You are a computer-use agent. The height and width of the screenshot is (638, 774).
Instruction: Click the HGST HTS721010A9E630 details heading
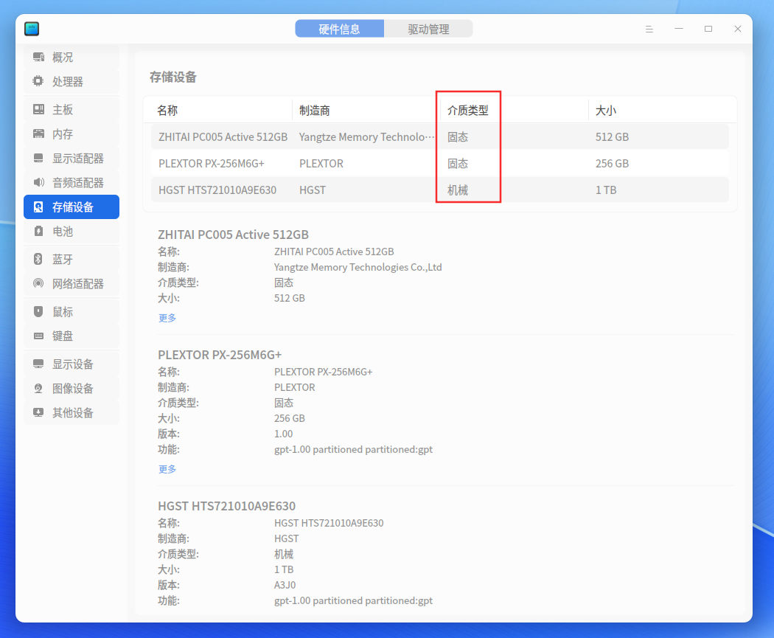coord(226,506)
